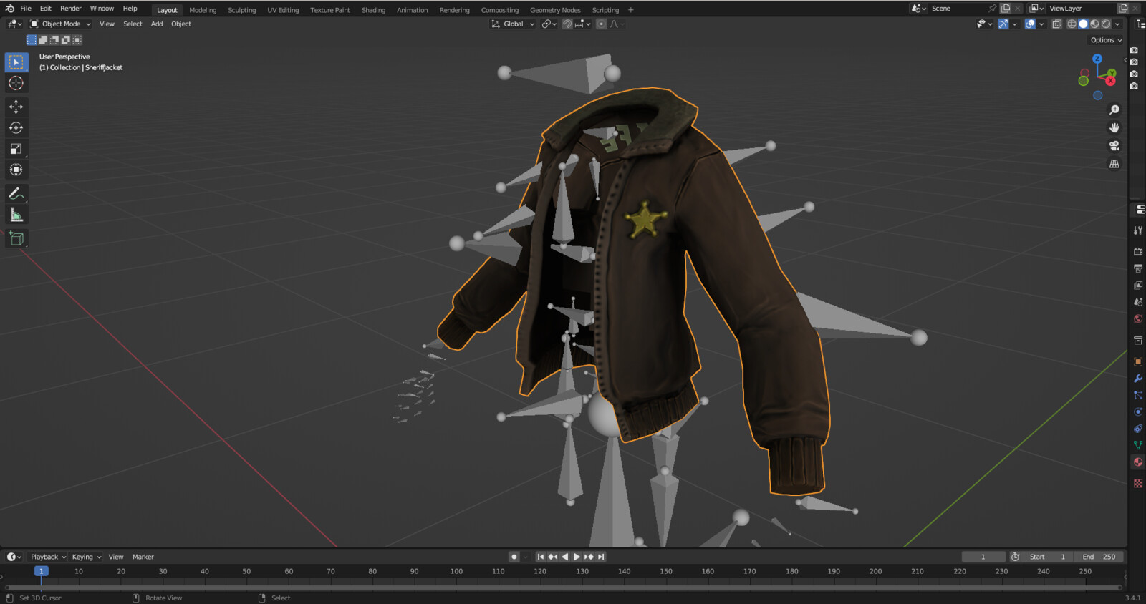1146x604 pixels.
Task: Open the overlays options dropdown arrow
Action: click(x=1041, y=24)
